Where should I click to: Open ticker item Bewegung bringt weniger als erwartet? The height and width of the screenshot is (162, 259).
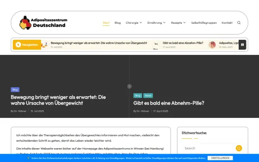pos(99,43)
